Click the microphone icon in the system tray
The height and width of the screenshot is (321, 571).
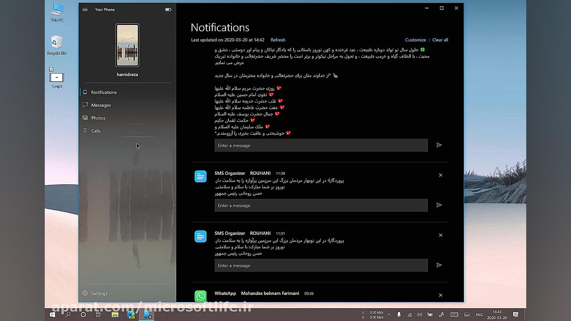(x=399, y=315)
